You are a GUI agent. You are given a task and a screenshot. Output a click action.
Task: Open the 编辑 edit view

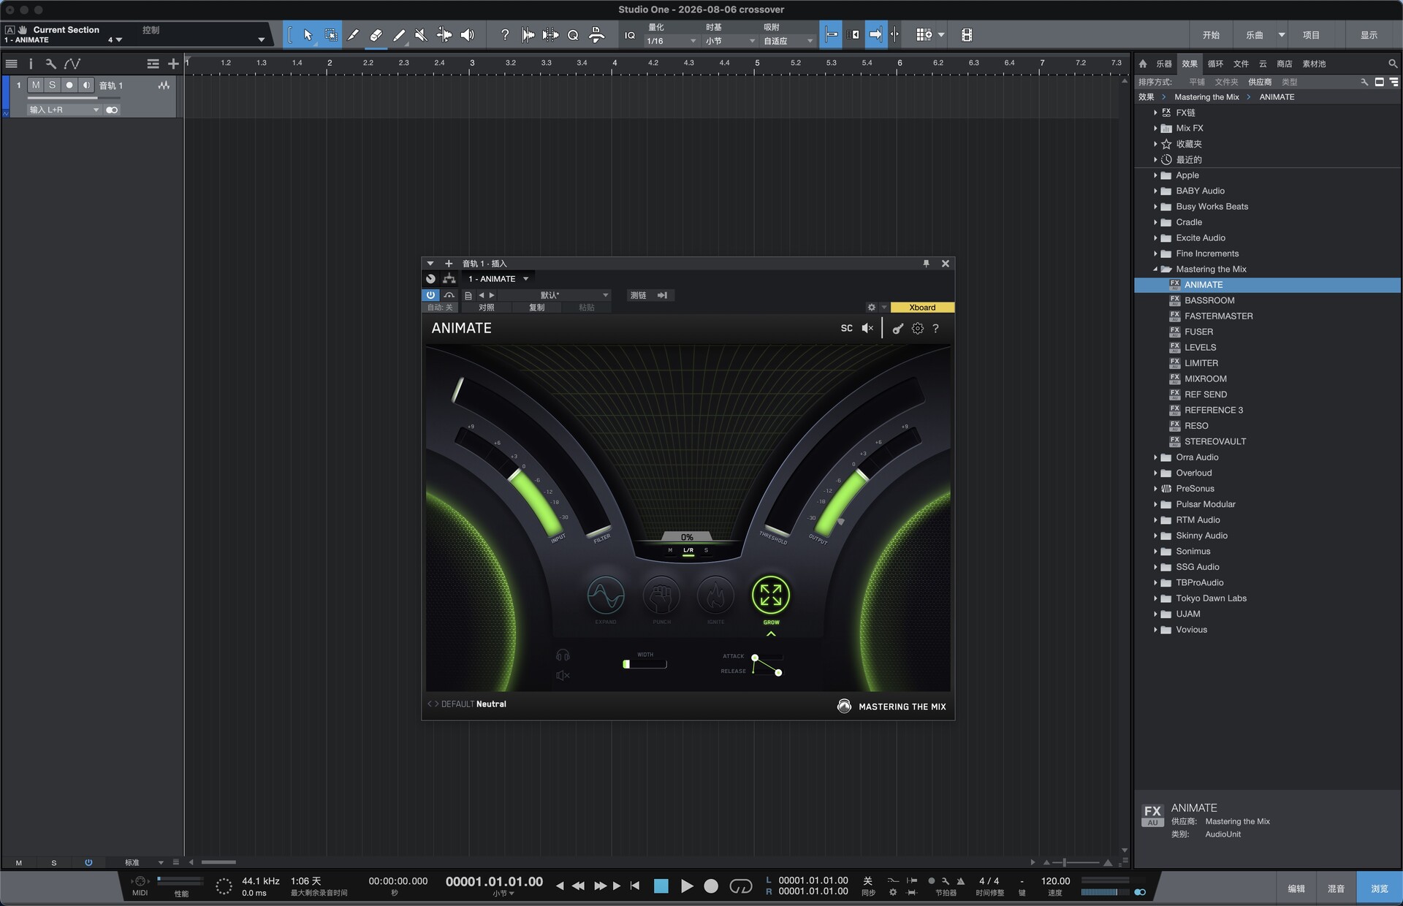pyautogui.click(x=1296, y=888)
